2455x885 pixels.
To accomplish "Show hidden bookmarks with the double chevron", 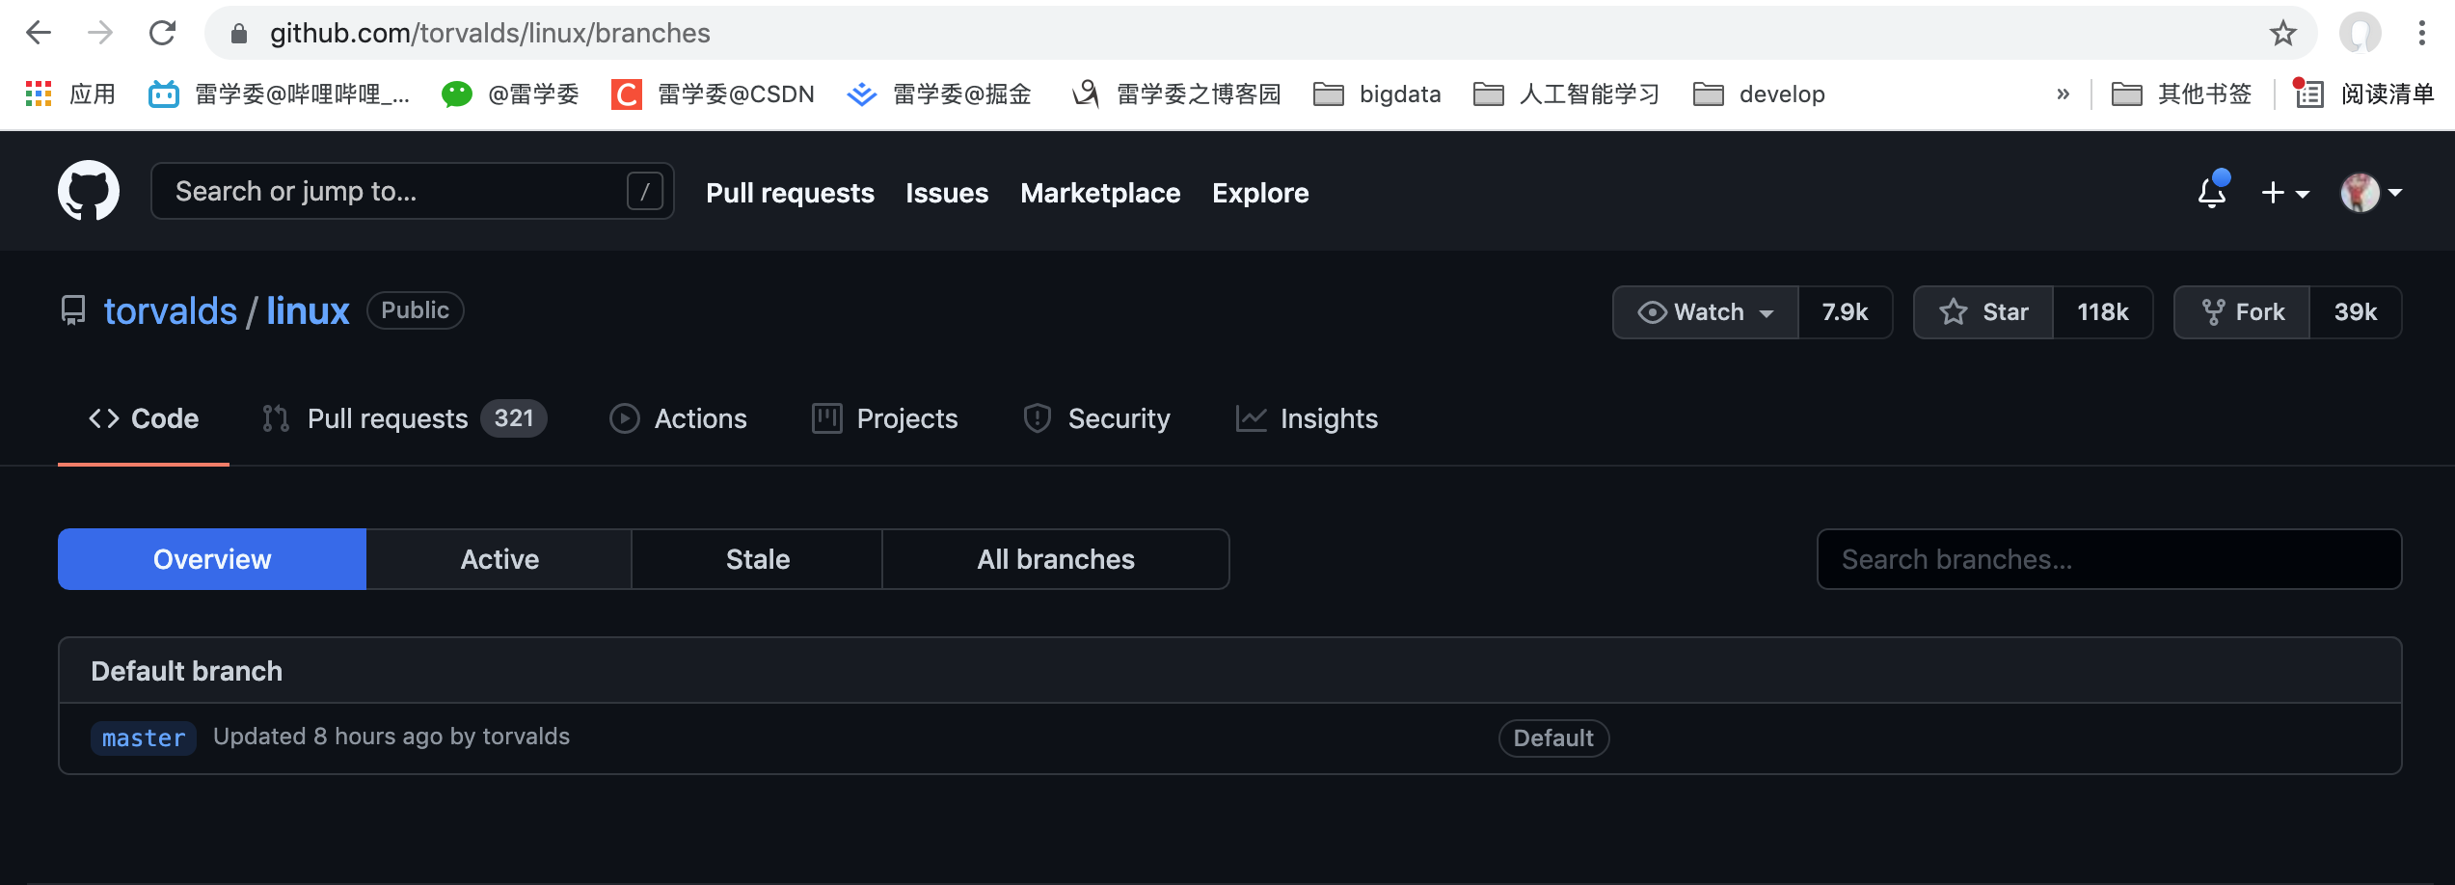I will coord(2063,94).
